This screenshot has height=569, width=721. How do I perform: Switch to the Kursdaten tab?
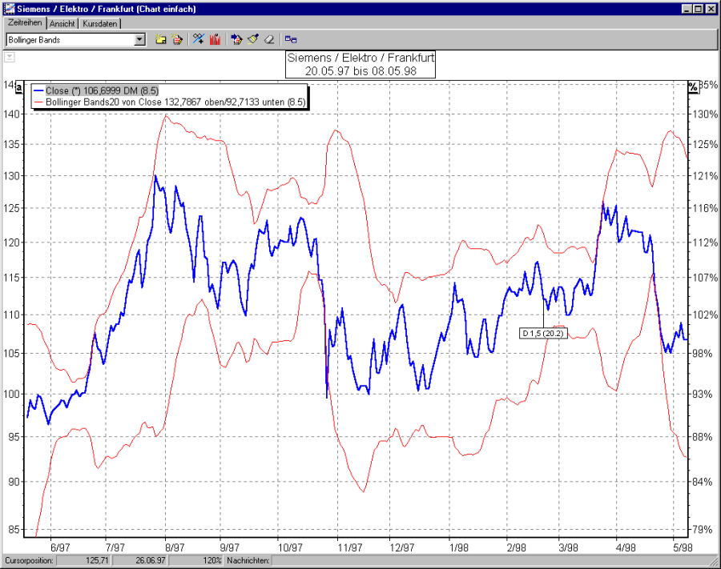tap(99, 23)
